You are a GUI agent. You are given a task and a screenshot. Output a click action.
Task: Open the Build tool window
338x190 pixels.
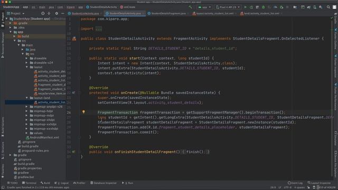click(x=45, y=183)
